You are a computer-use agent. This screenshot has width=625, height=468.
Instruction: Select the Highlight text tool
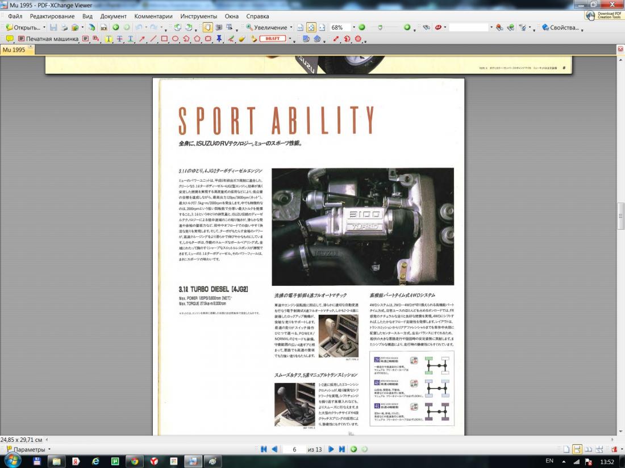pos(109,39)
